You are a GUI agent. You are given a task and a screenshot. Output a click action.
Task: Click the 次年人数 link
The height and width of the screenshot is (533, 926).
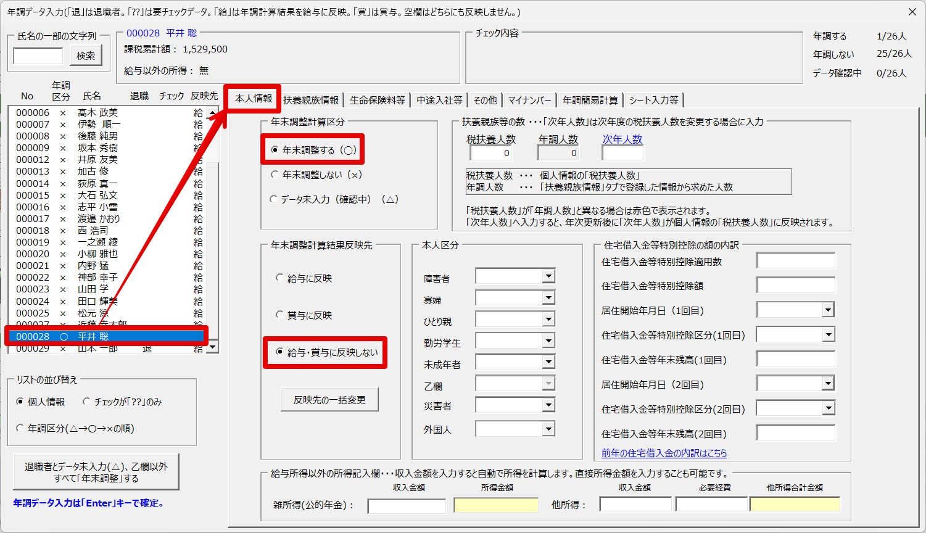622,139
